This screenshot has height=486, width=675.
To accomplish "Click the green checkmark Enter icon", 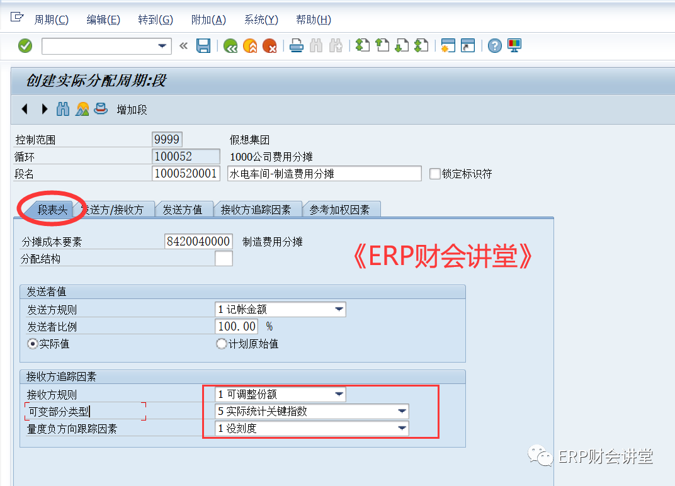I will [x=25, y=45].
